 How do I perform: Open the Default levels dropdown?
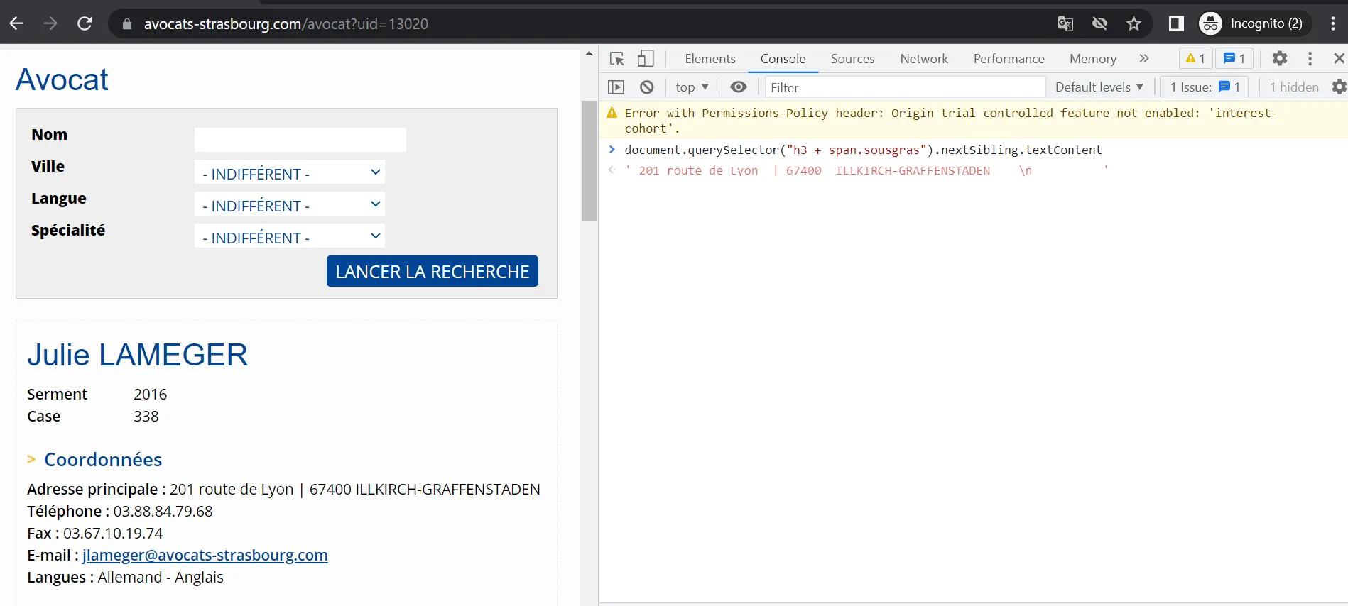pyautogui.click(x=1099, y=87)
